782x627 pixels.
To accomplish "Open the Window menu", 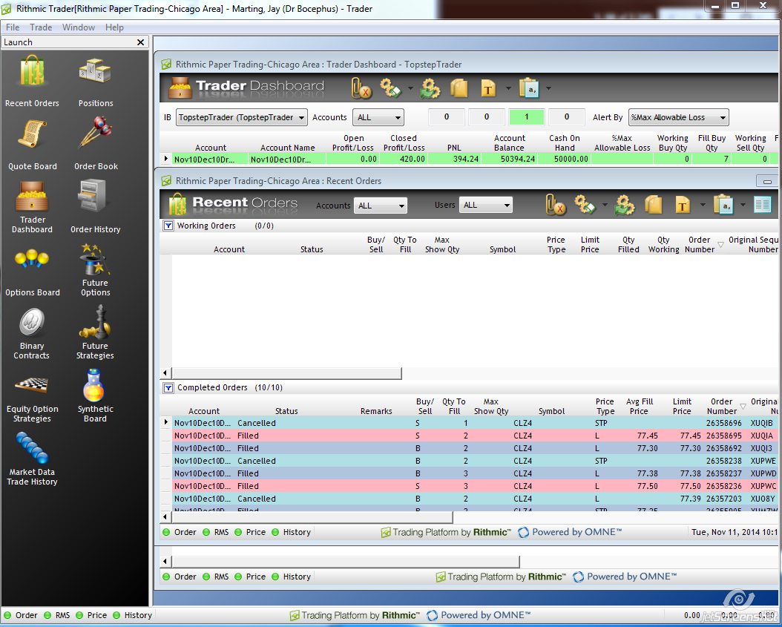I will (x=79, y=27).
